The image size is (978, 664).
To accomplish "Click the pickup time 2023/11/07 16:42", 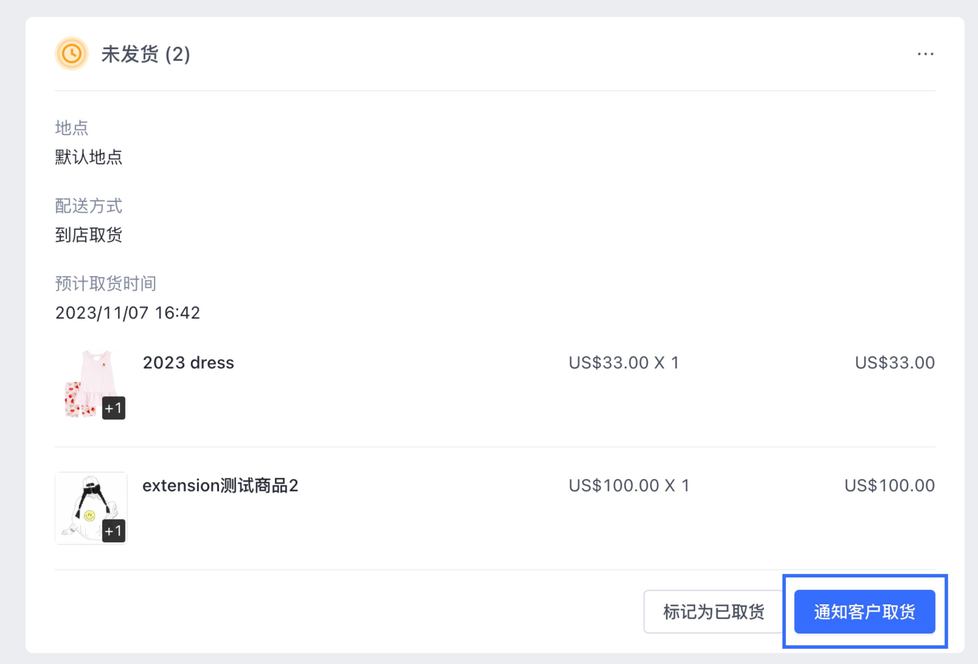I will [128, 313].
